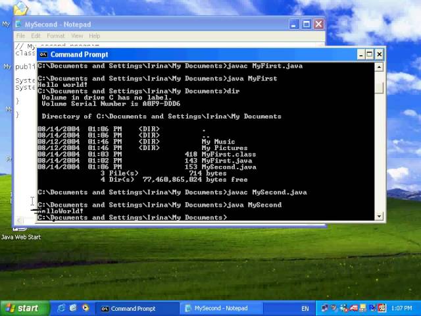This screenshot has height=316, width=421.
Task: Click Command Prompt scrollbar down arrow
Action: [379, 216]
